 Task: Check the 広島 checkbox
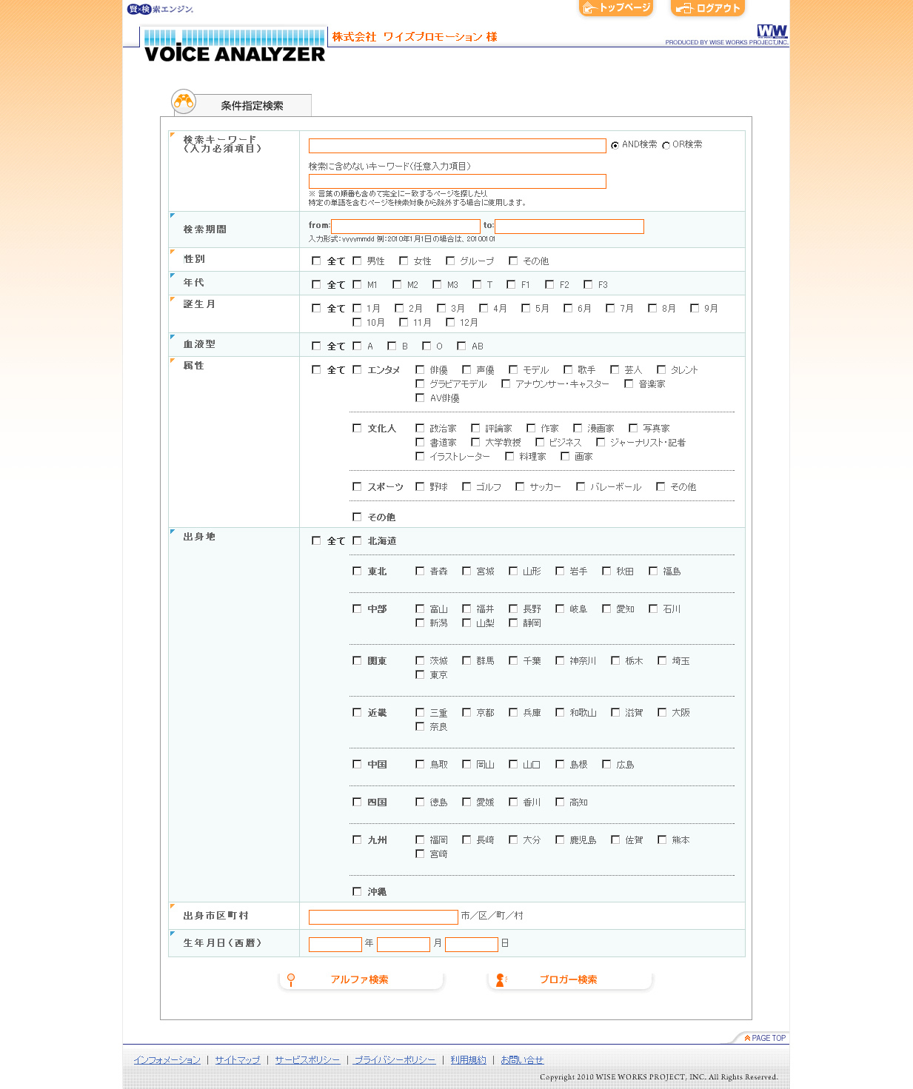[606, 764]
